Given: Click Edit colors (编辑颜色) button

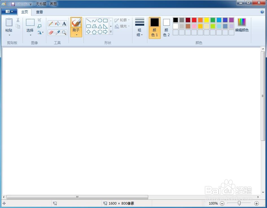Looking at the screenshot, I should tap(242, 25).
